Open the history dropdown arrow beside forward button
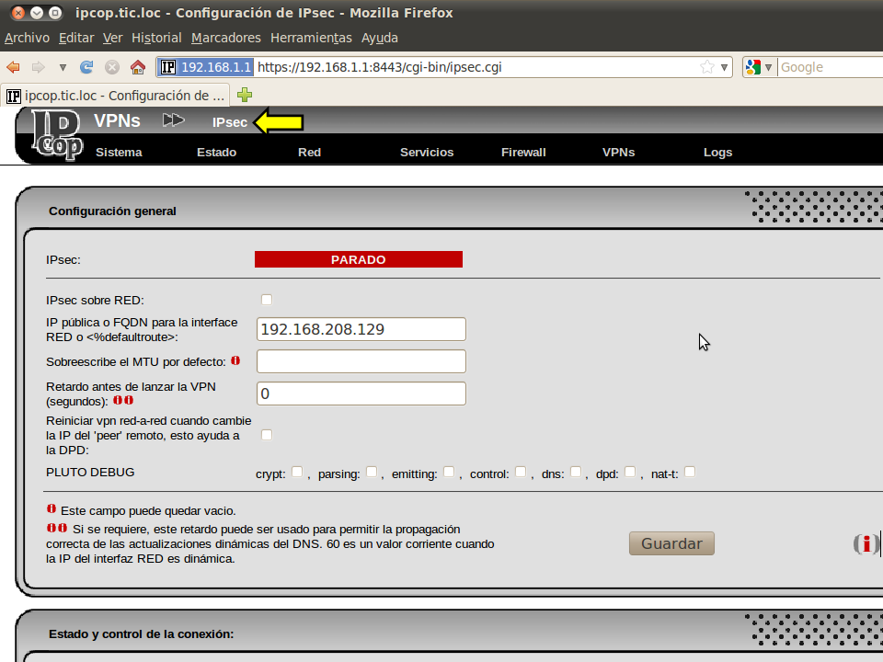Viewport: 883px width, 662px height. [x=63, y=67]
